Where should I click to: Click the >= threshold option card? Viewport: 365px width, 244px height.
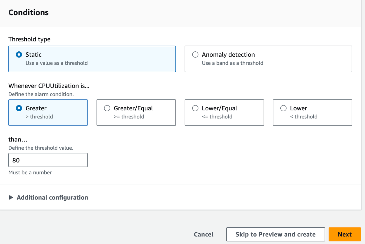click(x=136, y=113)
